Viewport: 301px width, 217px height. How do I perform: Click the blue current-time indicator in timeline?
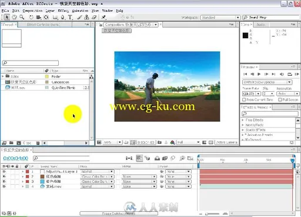tap(292, 161)
